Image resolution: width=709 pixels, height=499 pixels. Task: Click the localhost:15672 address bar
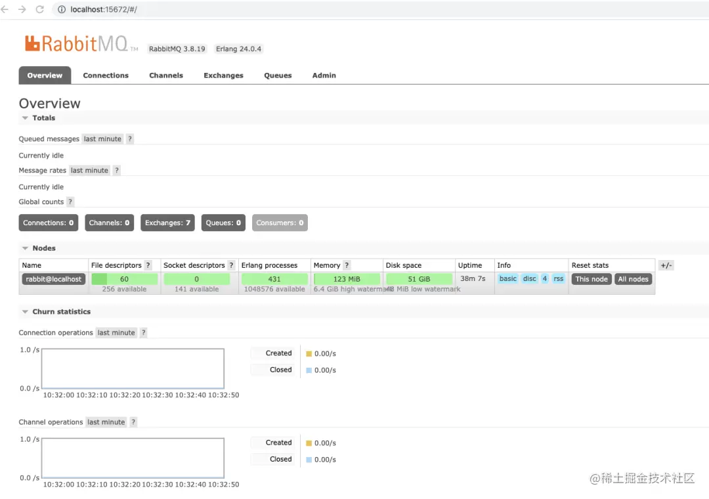[x=380, y=9]
